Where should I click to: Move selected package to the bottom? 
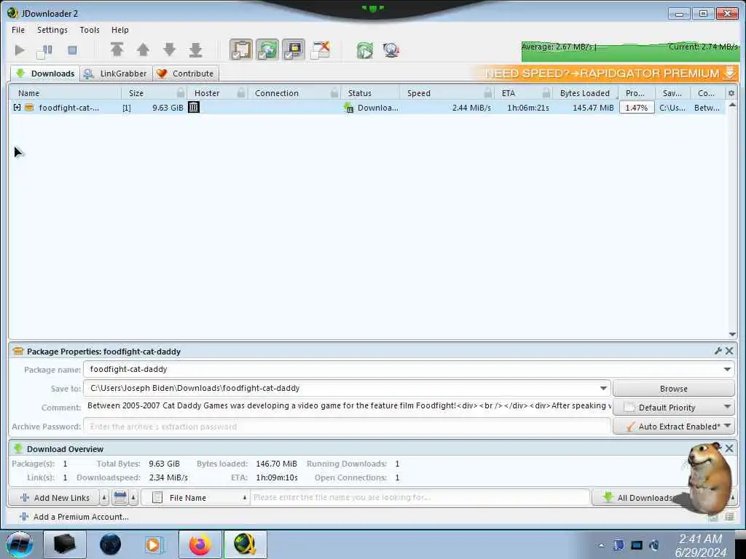(x=195, y=49)
